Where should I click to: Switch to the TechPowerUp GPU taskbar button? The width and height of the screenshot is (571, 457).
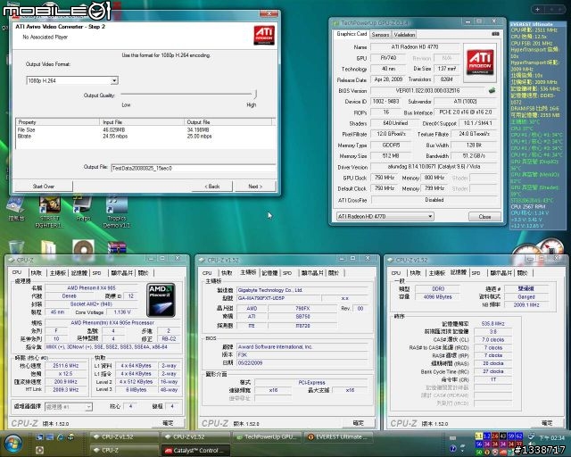(x=268, y=436)
